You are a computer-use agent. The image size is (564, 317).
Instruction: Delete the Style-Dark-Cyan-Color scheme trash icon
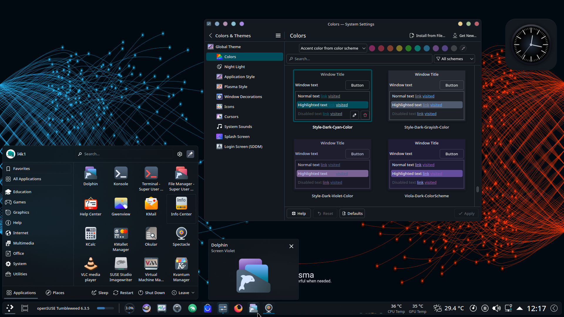365,115
